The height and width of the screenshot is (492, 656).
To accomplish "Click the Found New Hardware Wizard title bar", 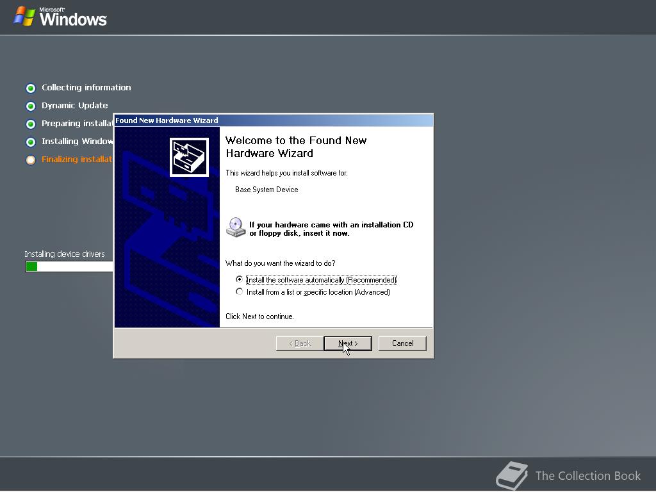I will tap(274, 120).
